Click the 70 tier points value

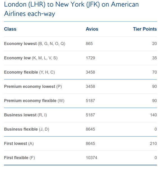(x=154, y=72)
